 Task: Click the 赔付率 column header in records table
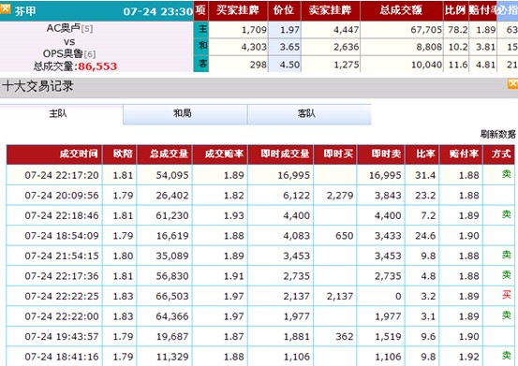tap(461, 154)
